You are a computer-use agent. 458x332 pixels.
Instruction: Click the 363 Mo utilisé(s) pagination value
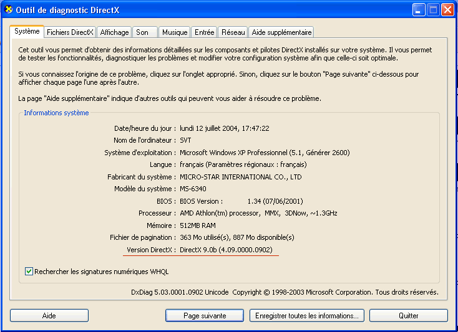coord(237,237)
